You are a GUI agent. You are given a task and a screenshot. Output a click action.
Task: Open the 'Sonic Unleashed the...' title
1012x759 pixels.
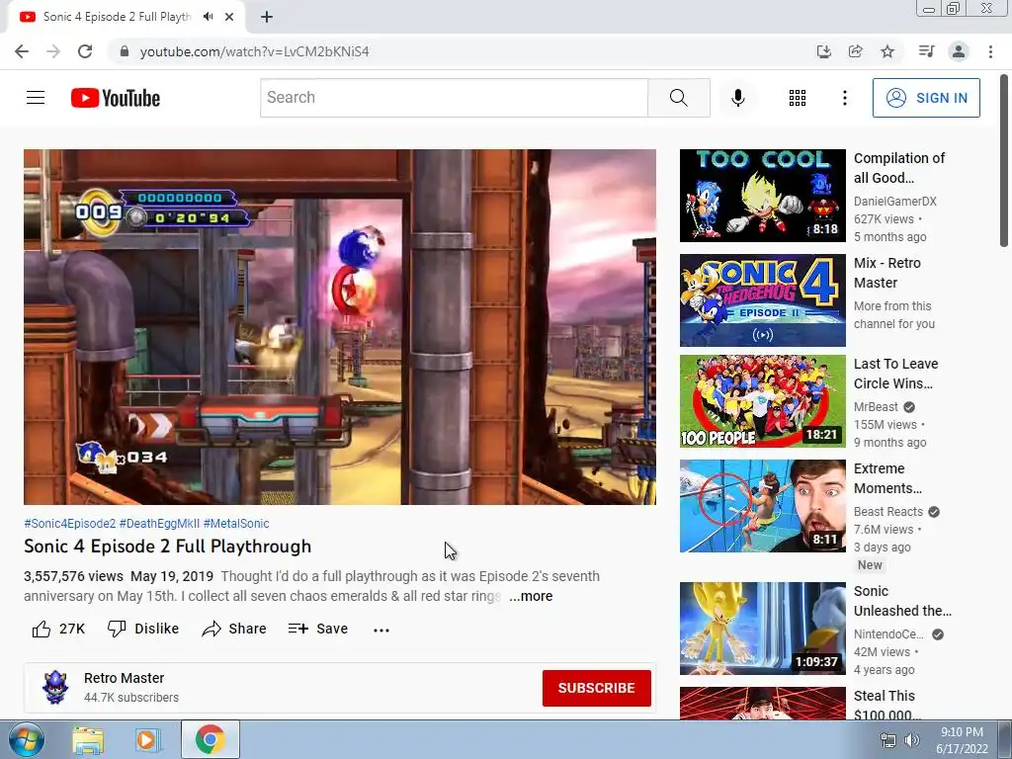902,601
